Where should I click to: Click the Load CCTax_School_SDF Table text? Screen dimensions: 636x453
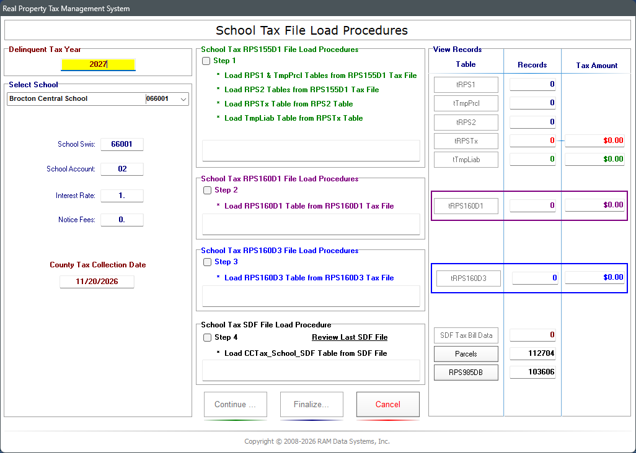pyautogui.click(x=306, y=353)
